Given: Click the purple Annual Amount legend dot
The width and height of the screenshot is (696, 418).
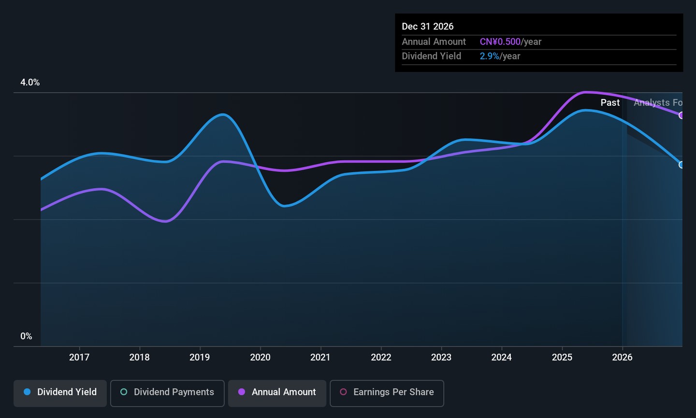Looking at the screenshot, I should pyautogui.click(x=242, y=392).
